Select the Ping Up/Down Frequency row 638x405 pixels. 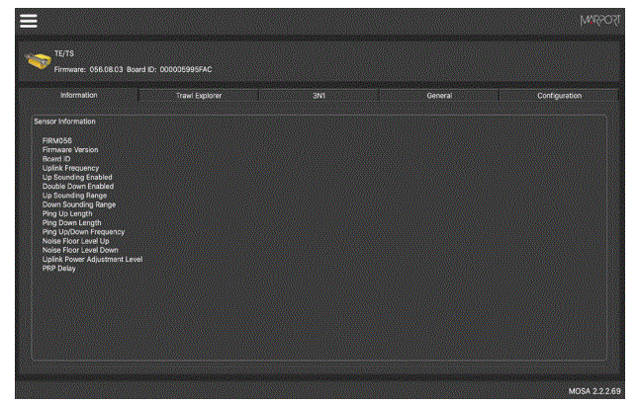(x=83, y=232)
